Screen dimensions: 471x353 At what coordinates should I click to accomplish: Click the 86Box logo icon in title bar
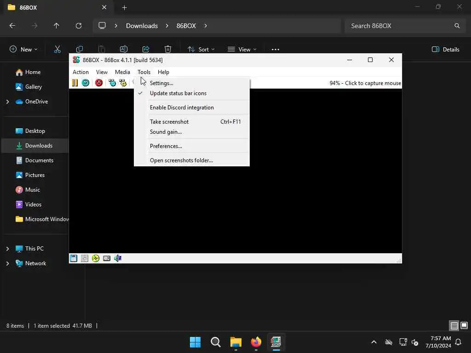tap(76, 60)
